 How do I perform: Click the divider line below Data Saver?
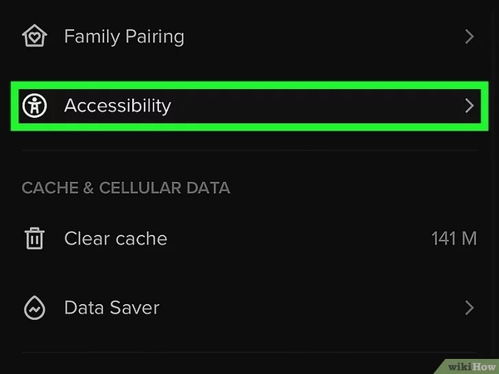pyautogui.click(x=249, y=352)
